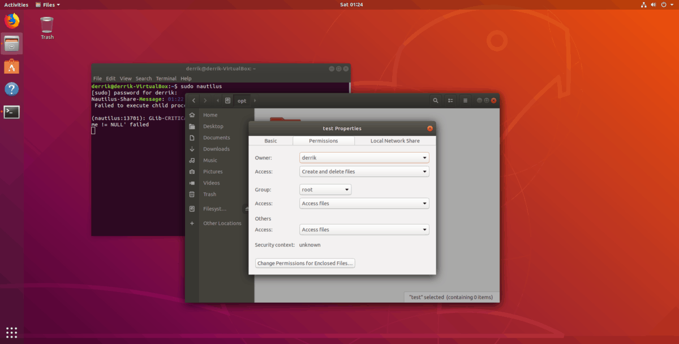Click the path bar left scroll arrow
The height and width of the screenshot is (344, 679).
(218, 101)
